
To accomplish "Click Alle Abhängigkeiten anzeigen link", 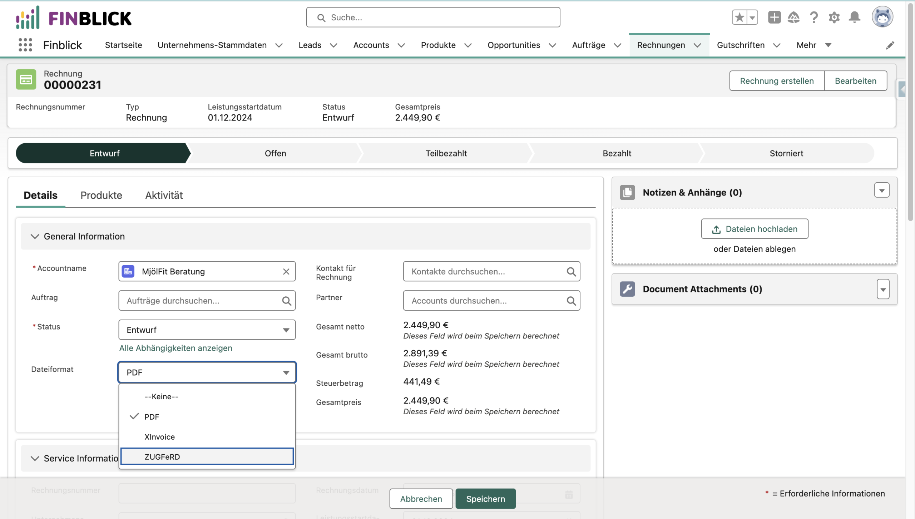I will pyautogui.click(x=175, y=348).
